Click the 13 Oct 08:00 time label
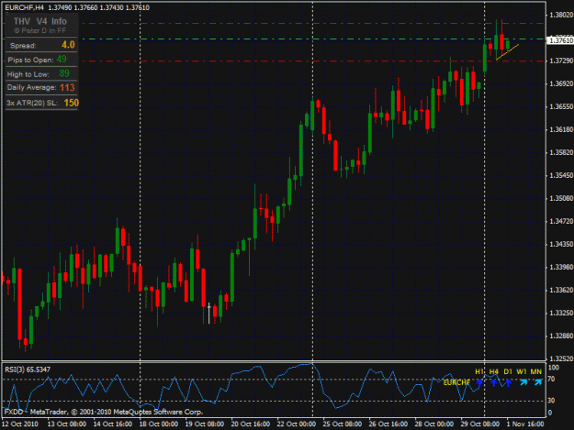Screen dimensions: 574x430 [x=67, y=424]
